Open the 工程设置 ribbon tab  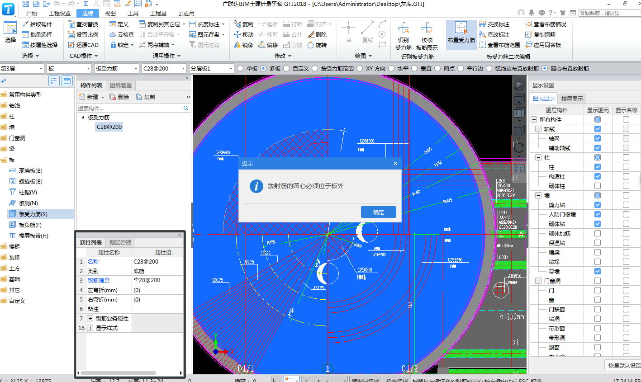click(60, 13)
